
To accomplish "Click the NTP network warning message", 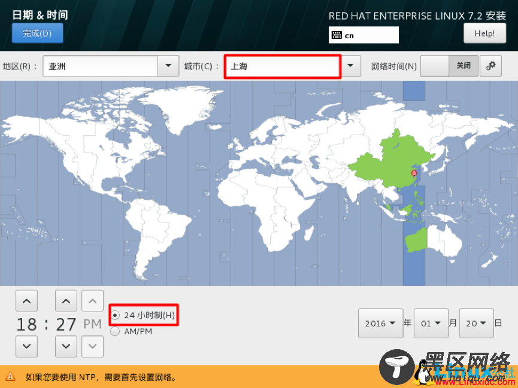I will (x=101, y=377).
